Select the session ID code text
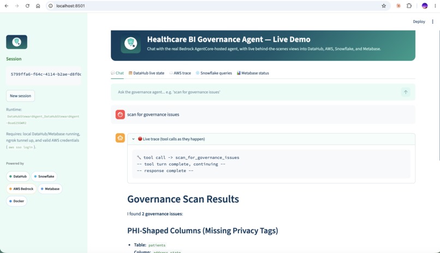 click(x=46, y=74)
